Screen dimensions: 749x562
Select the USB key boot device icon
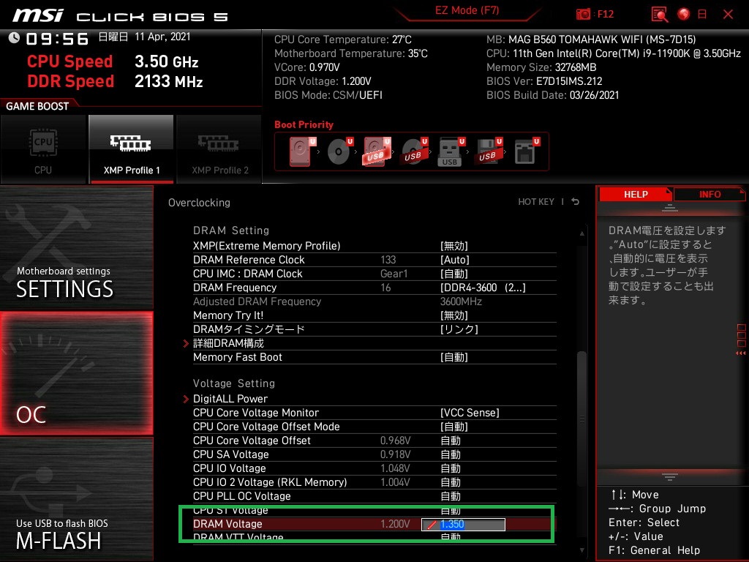(451, 152)
